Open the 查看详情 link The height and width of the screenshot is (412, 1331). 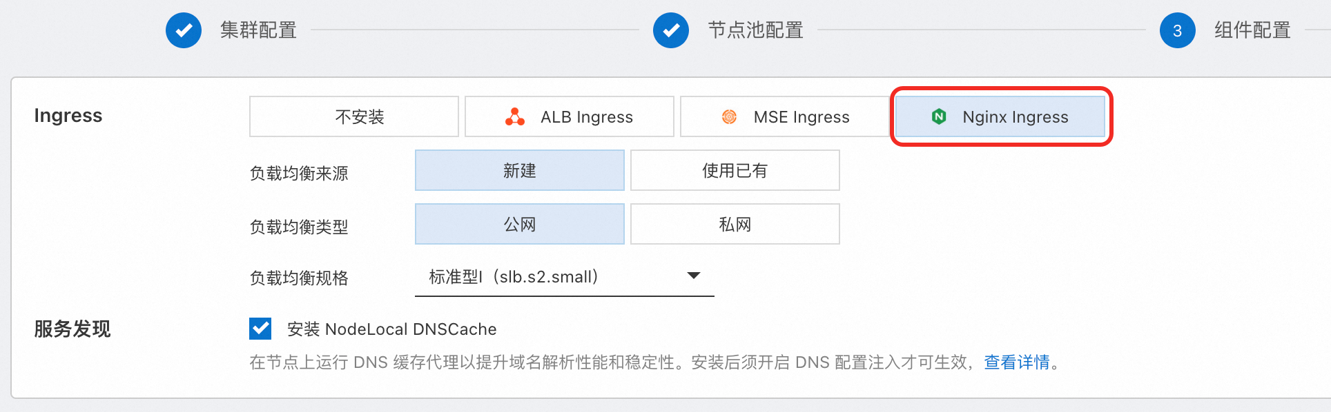pyautogui.click(x=1017, y=362)
